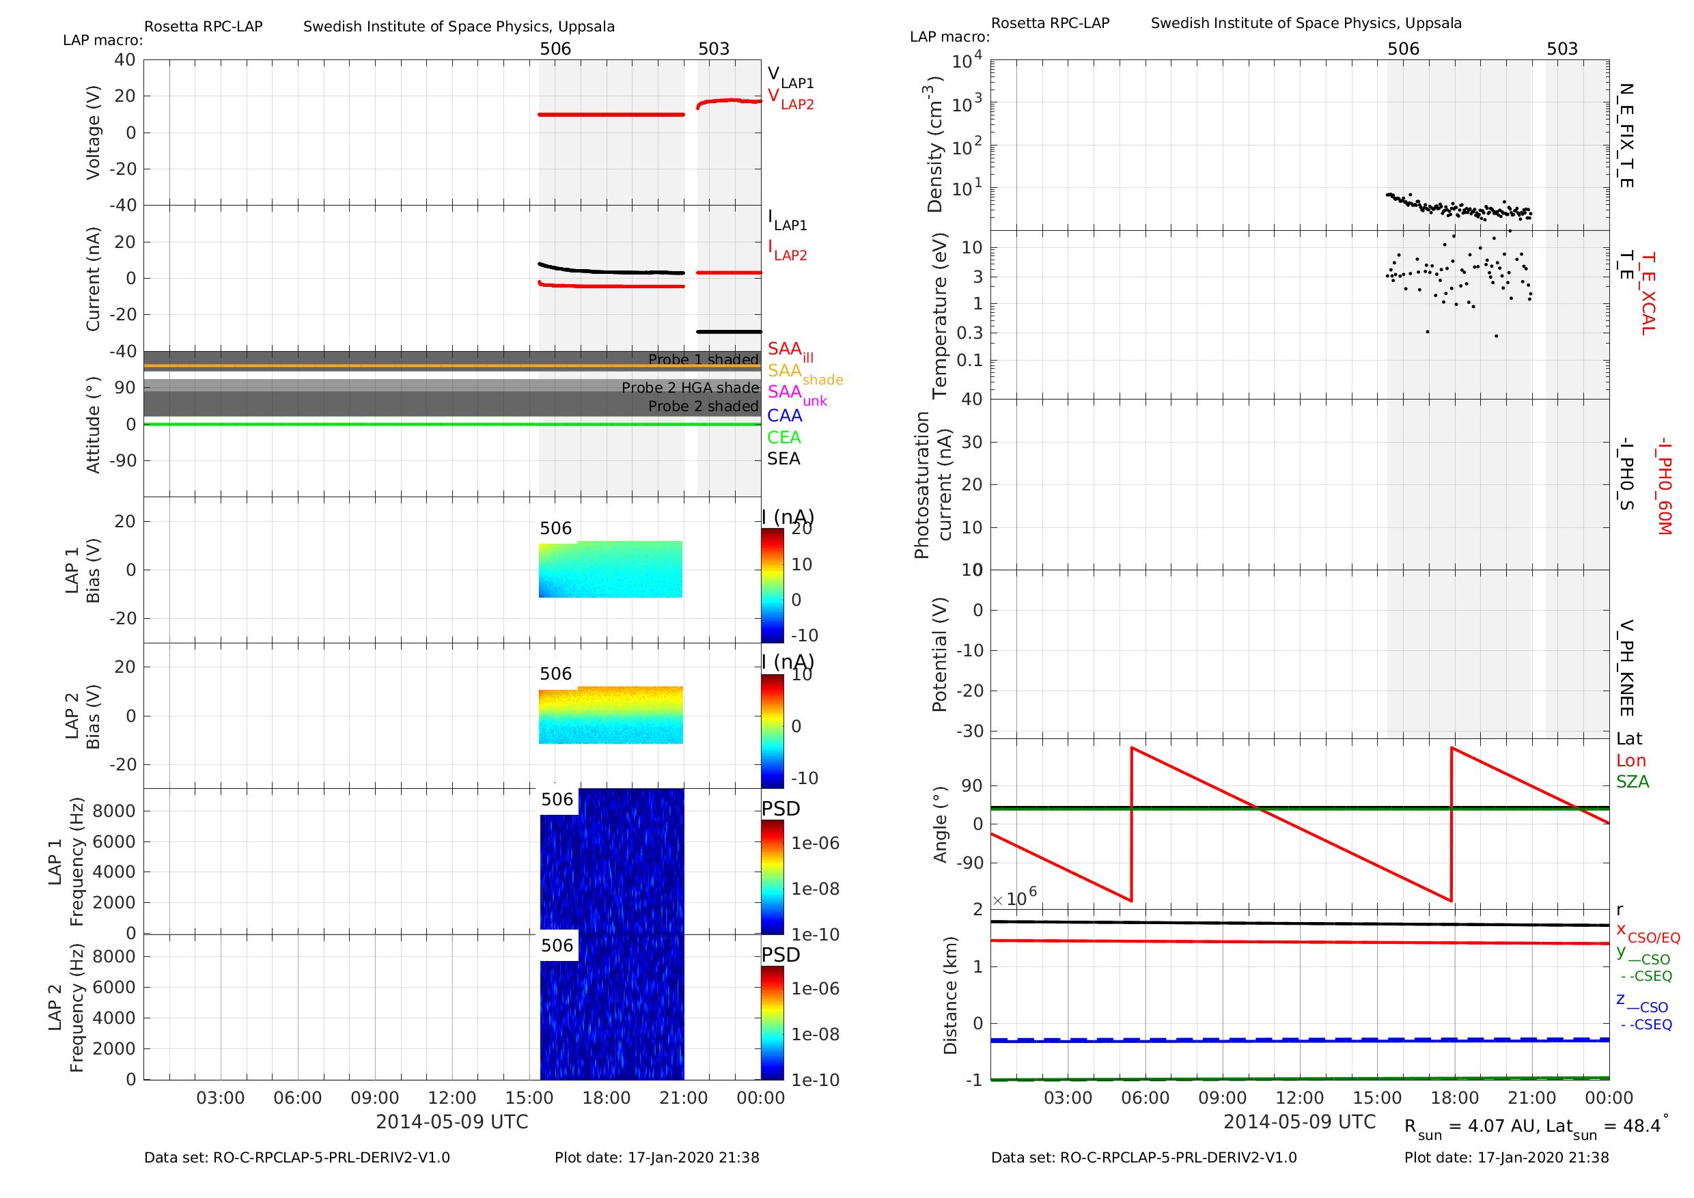Click the red SAA ill legend entry
The height and width of the screenshot is (1198, 1694).
pos(790,351)
